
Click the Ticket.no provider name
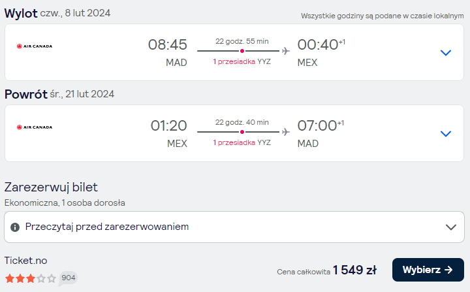pos(25,261)
